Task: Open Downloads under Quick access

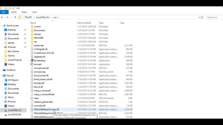Action: point(13,34)
